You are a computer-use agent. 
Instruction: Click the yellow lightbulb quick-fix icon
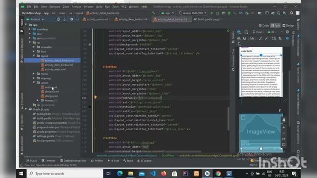tap(96, 97)
